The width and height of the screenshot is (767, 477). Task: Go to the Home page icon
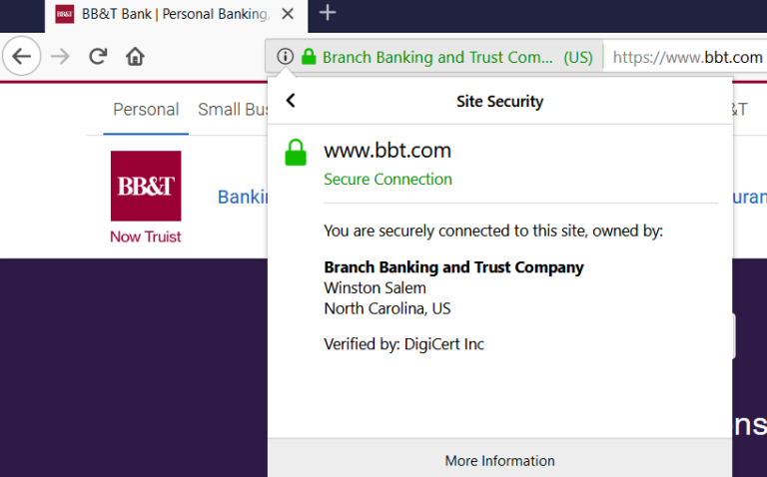point(135,57)
